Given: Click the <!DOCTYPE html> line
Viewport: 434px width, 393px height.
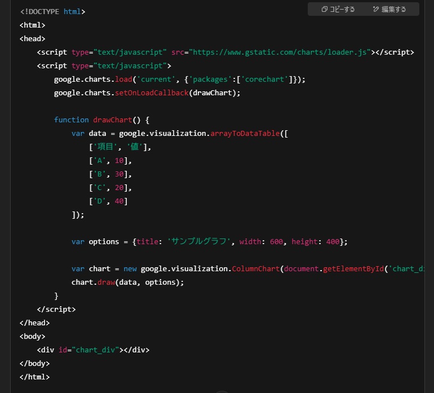Looking at the screenshot, I should (x=52, y=12).
